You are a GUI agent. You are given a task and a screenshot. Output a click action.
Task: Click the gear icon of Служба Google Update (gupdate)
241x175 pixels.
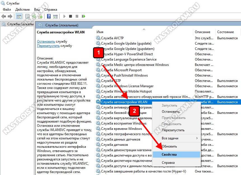click(x=98, y=43)
